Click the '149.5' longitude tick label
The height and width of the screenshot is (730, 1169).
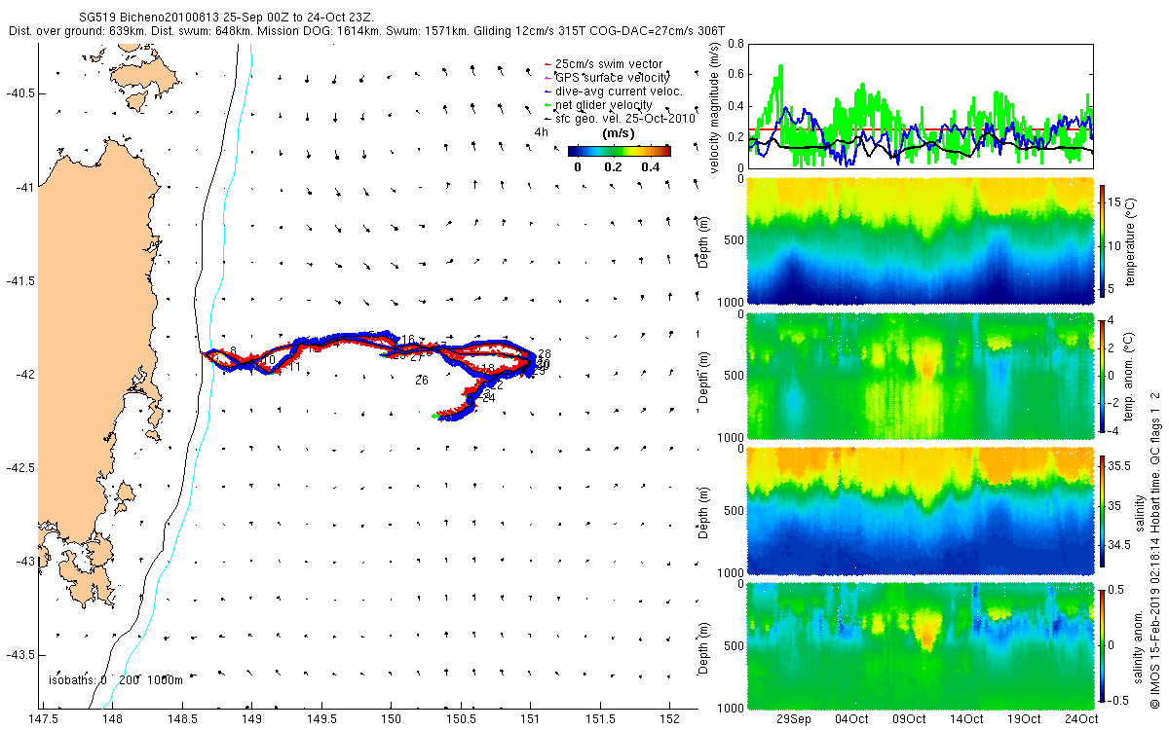coord(321,718)
